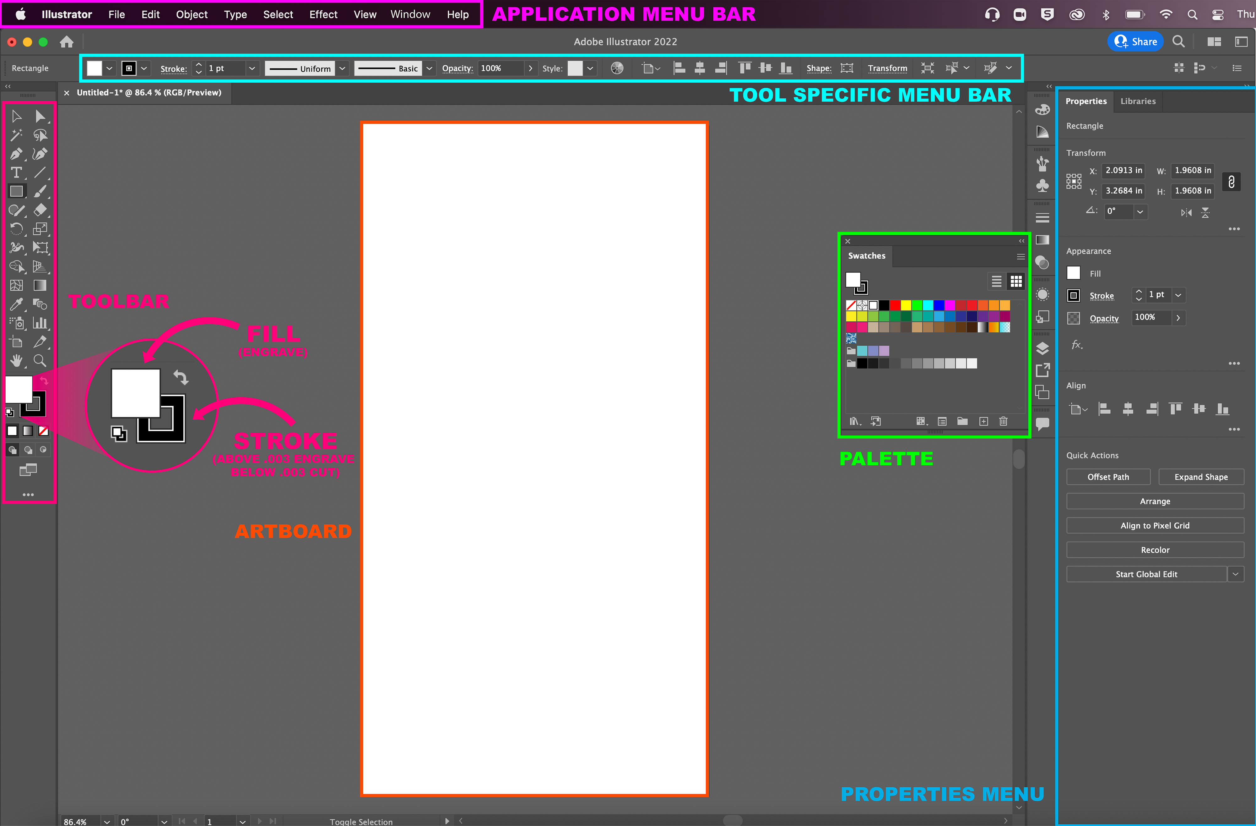
Task: Click the X position input field
Action: coord(1123,171)
